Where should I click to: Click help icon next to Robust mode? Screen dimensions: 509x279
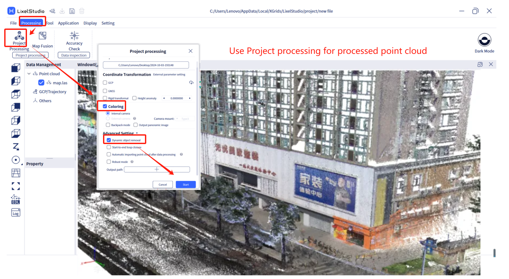click(x=132, y=162)
